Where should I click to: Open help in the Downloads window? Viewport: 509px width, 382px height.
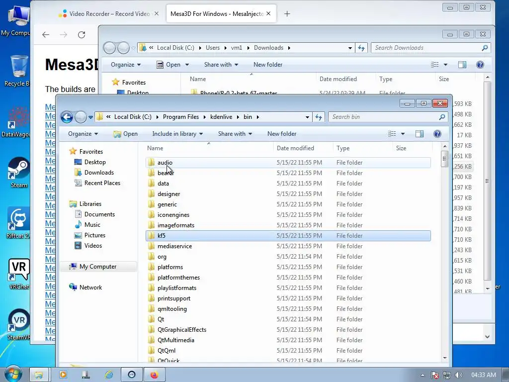[480, 65]
